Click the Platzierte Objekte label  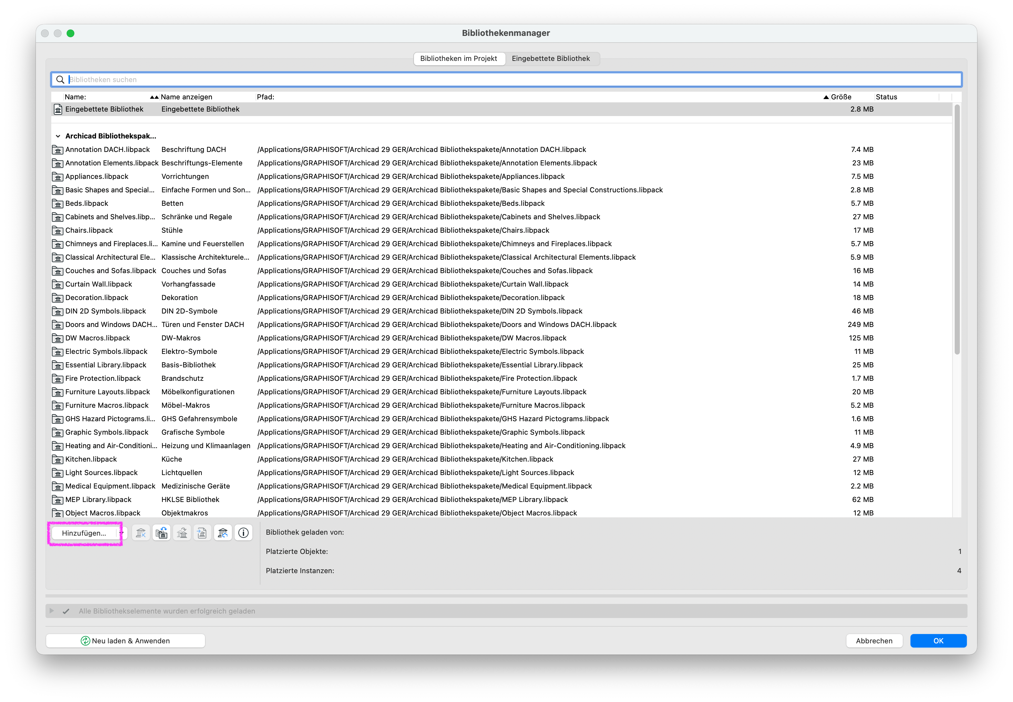[297, 552]
